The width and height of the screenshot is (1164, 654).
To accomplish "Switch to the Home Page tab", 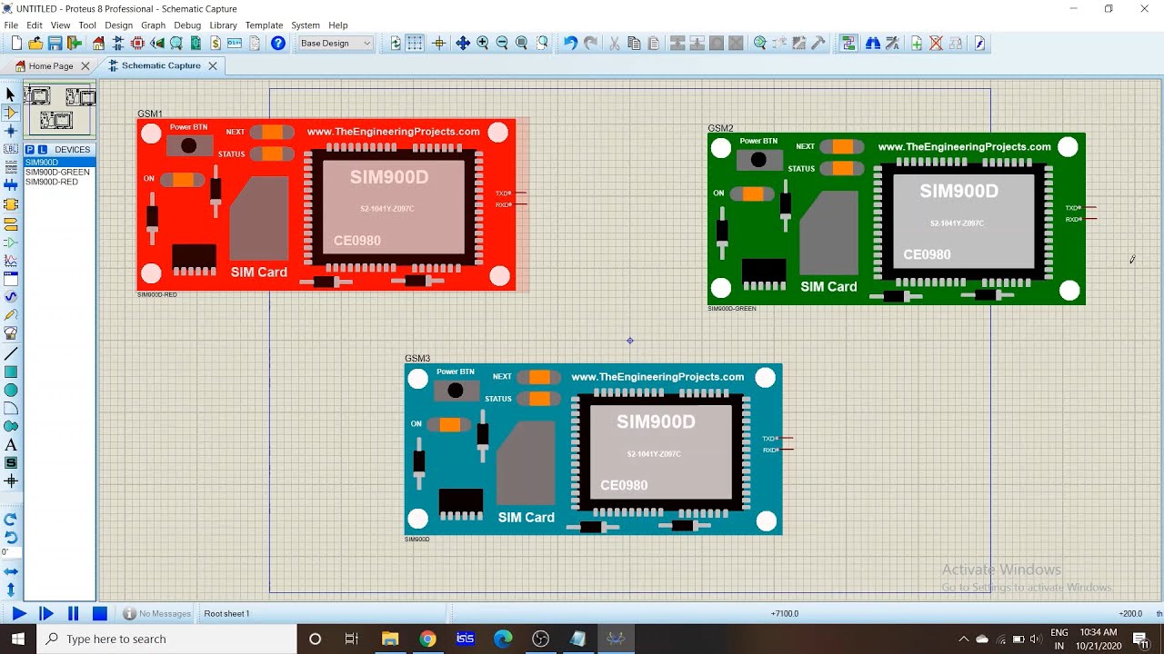I will tap(51, 66).
